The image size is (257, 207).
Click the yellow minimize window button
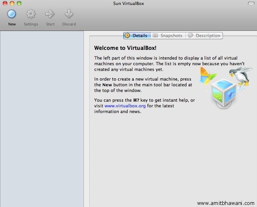pos(12,3)
